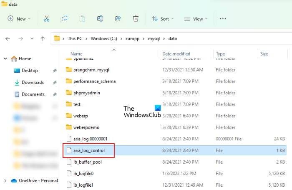The height and width of the screenshot is (190, 292).
Task: Select the weberp folder
Action: (x=81, y=116)
